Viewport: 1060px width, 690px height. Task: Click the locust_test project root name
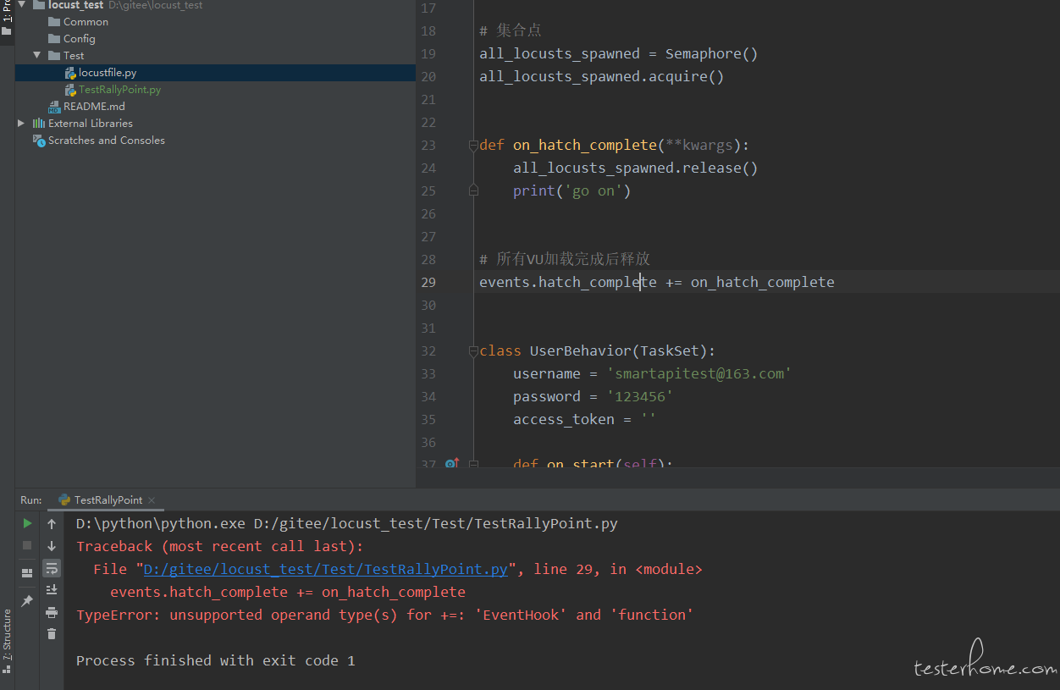click(76, 5)
